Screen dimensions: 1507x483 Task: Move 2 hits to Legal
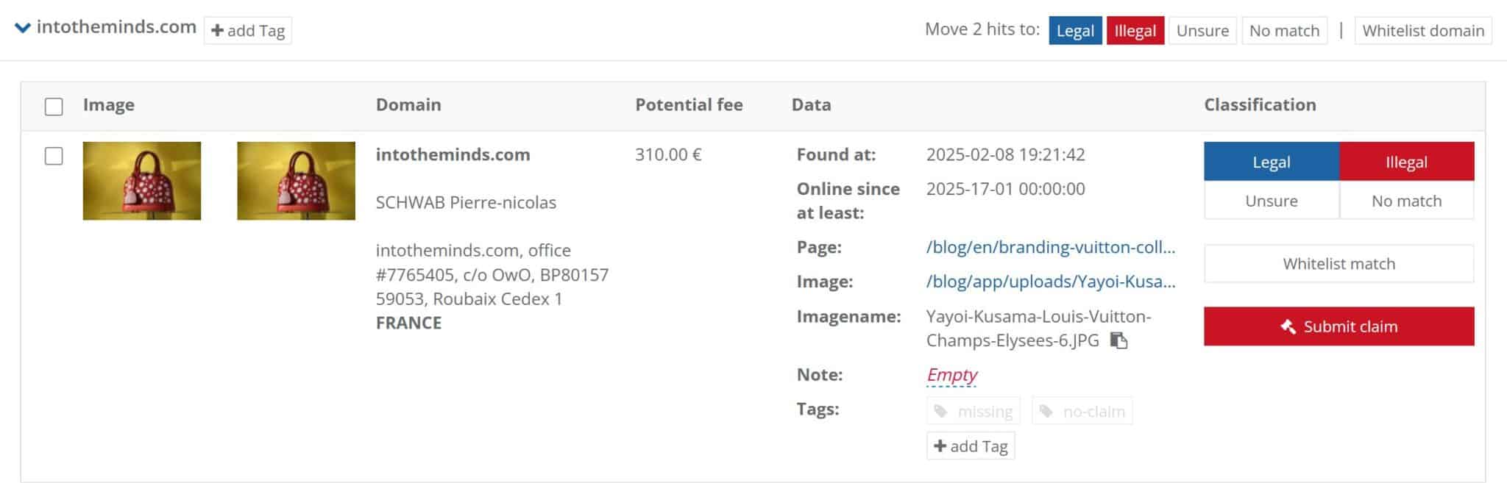(1075, 31)
